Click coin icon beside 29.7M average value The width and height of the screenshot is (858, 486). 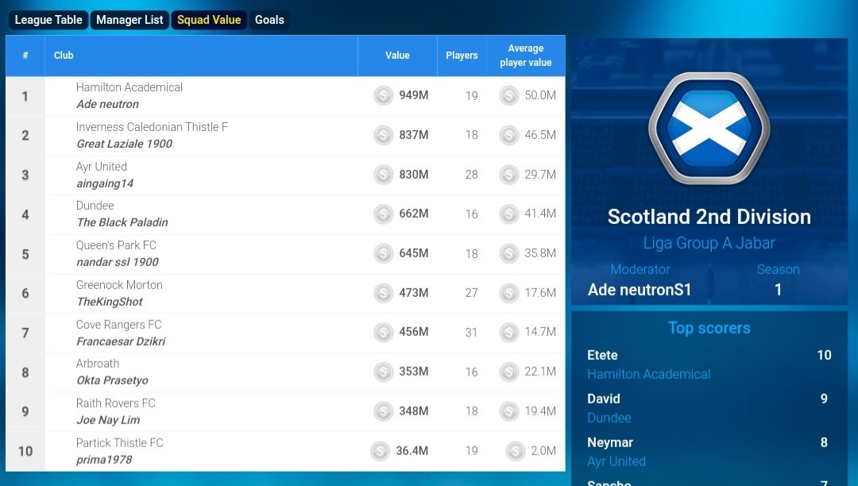(509, 175)
